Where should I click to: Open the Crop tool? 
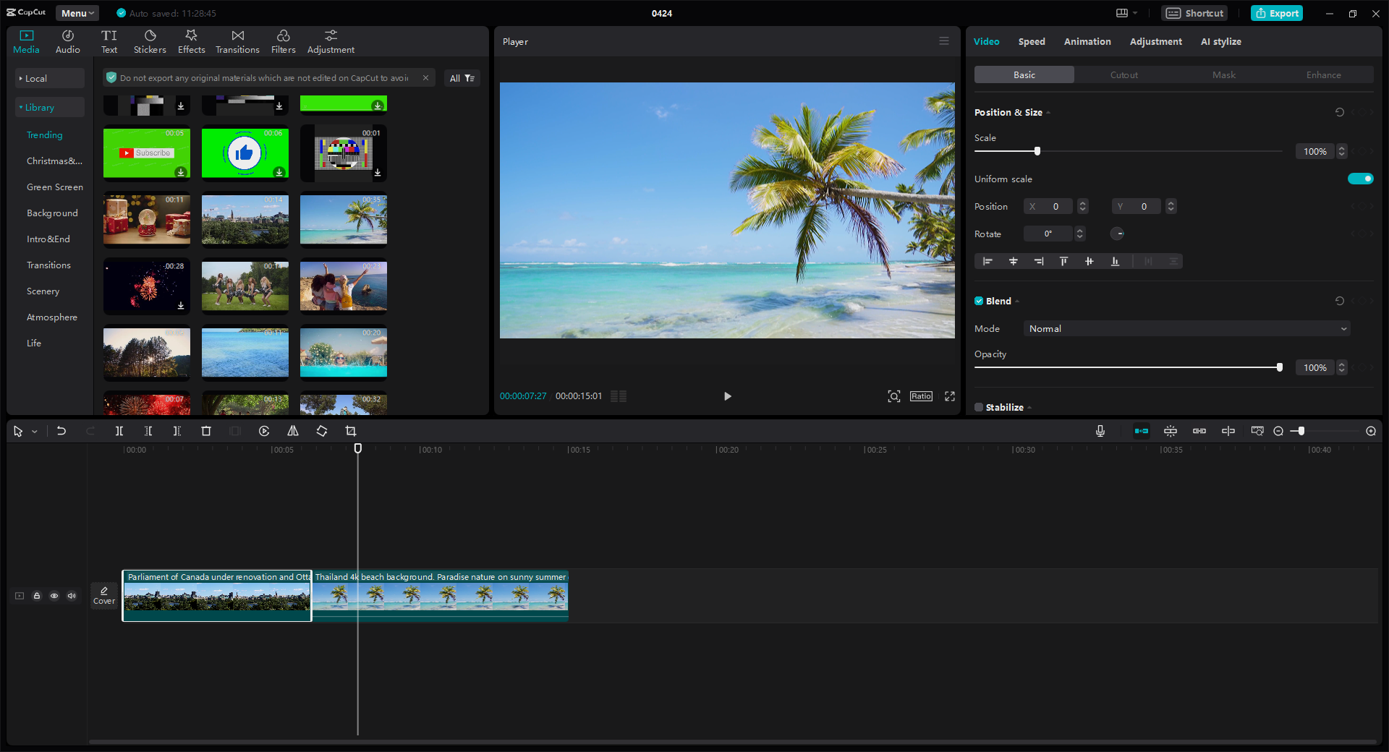pyautogui.click(x=351, y=431)
